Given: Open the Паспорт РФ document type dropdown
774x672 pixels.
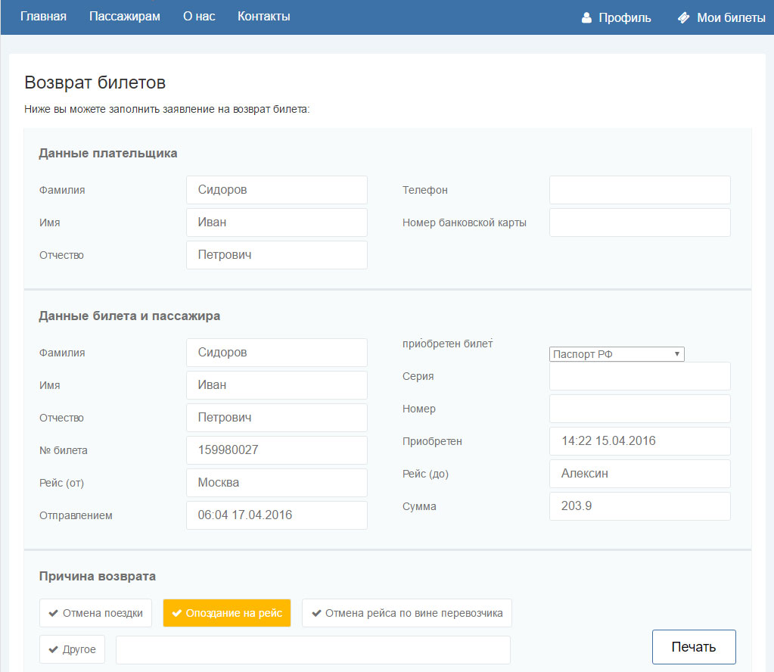Looking at the screenshot, I should [x=617, y=354].
